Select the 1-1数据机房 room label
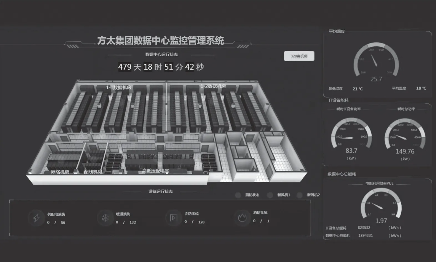 119,87
